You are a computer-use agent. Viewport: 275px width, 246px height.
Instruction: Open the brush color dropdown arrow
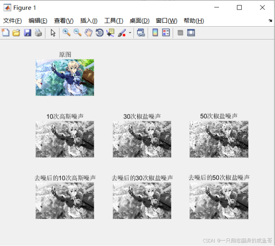coord(130,33)
